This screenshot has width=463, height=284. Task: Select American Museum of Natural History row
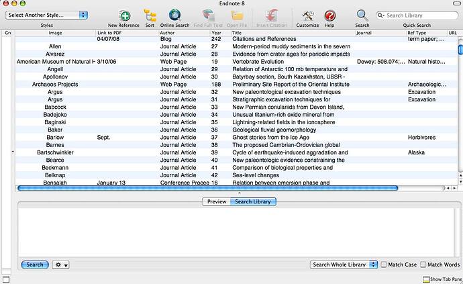[236, 62]
